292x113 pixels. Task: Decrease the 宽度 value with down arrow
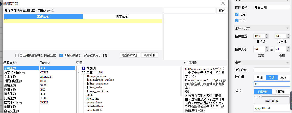point(267,50)
